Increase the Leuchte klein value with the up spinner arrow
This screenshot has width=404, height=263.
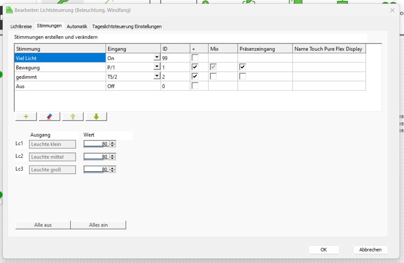113,143
